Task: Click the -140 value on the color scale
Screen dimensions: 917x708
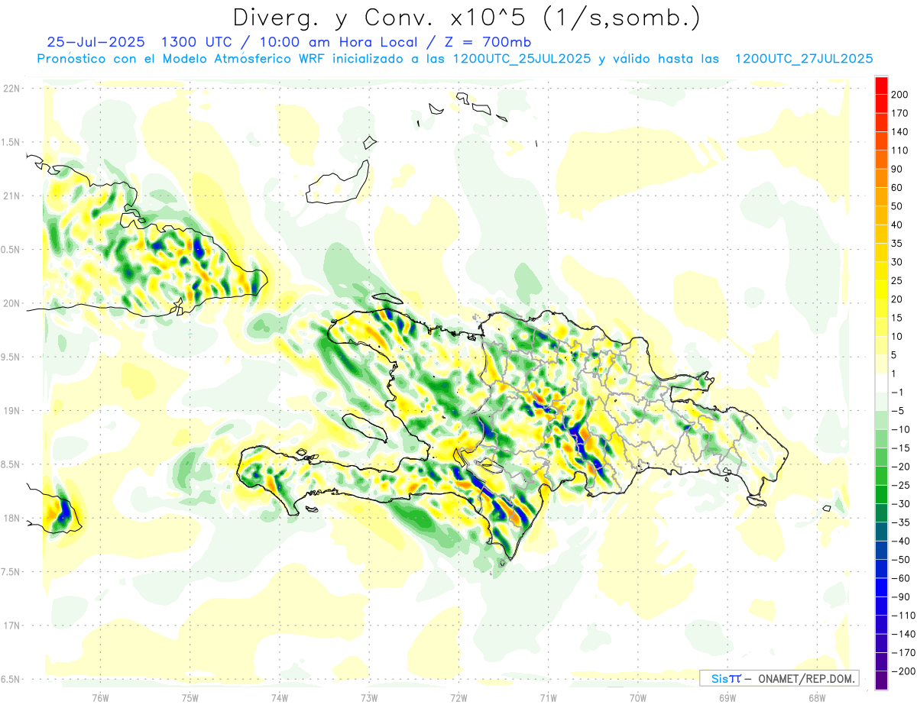Action: click(904, 634)
